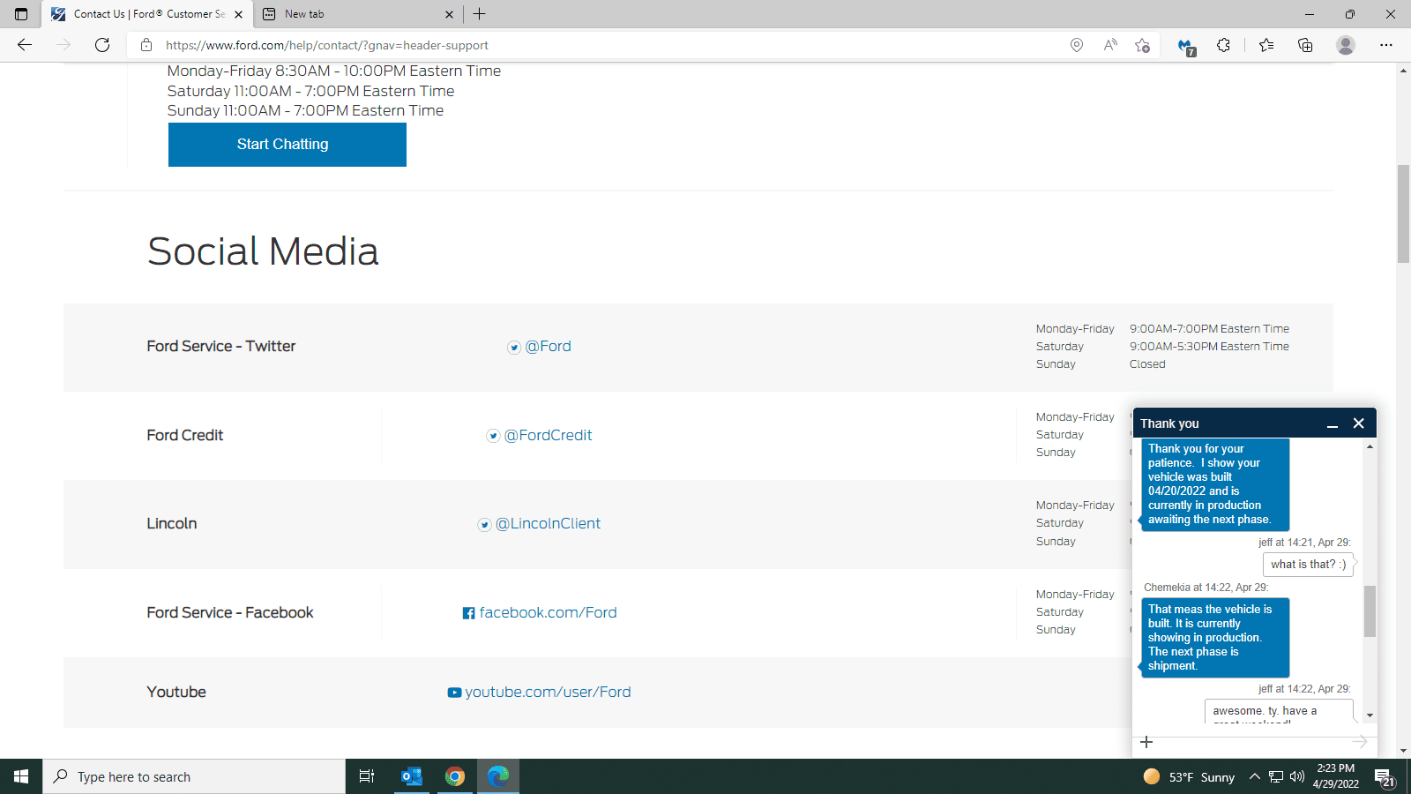Switch to the Contact Us Ford tab
The image size is (1411, 794).
click(147, 14)
